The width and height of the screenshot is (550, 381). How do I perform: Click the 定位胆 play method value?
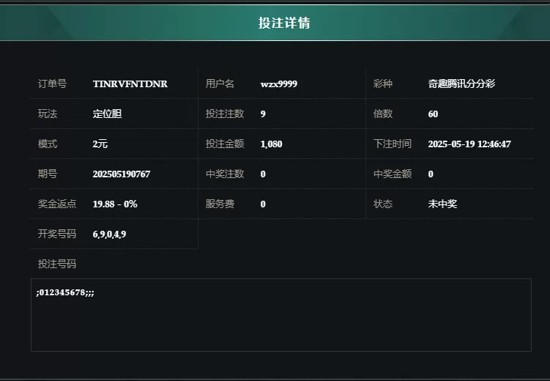click(107, 114)
